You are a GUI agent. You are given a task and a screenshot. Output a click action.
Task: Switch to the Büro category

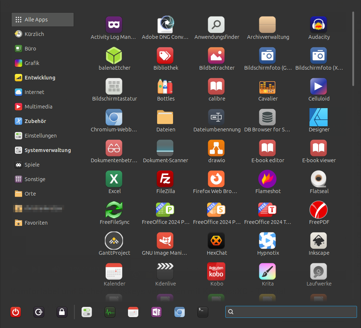42,49
